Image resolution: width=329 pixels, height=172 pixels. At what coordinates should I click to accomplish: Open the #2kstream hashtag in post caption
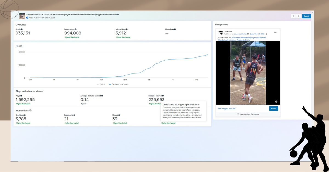(236, 38)
